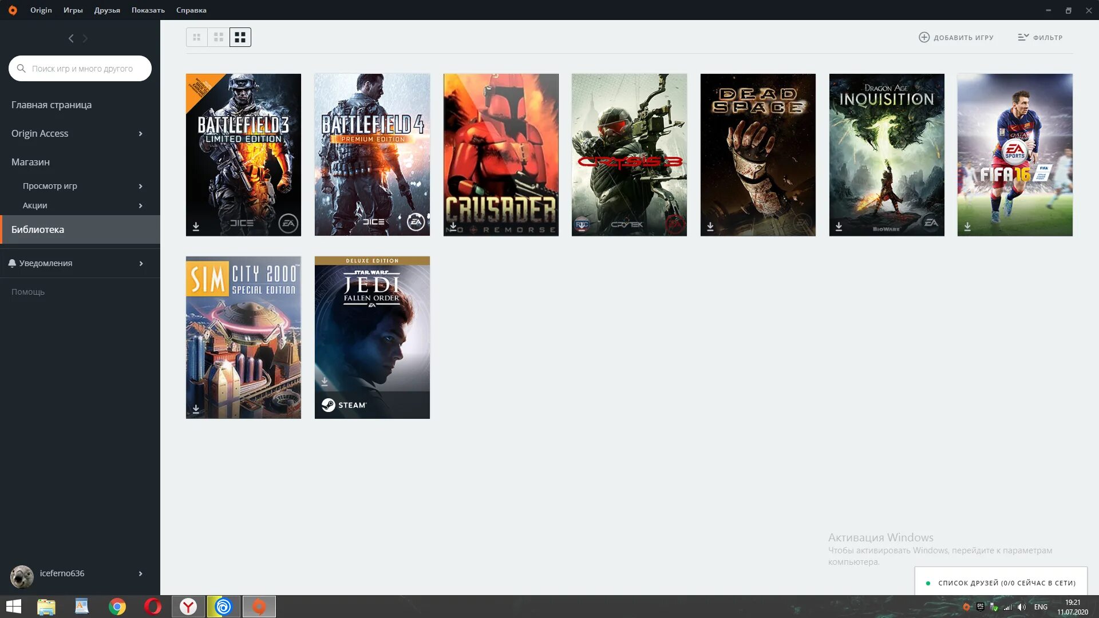The height and width of the screenshot is (618, 1099).
Task: Click the iceferno636 avatar
Action: click(x=22, y=576)
